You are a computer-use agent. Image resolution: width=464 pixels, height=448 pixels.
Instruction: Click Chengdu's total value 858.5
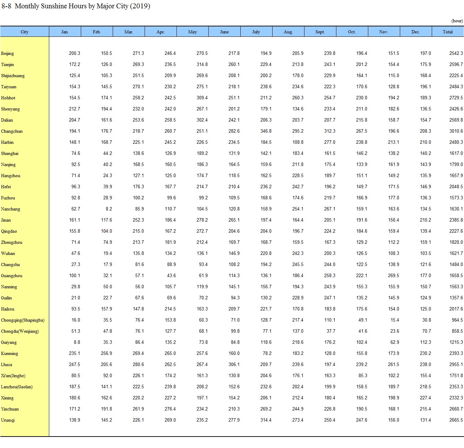point(457,331)
